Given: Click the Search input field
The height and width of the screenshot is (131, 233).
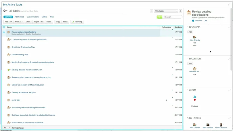Looking at the screenshot, I should click(x=172, y=17).
